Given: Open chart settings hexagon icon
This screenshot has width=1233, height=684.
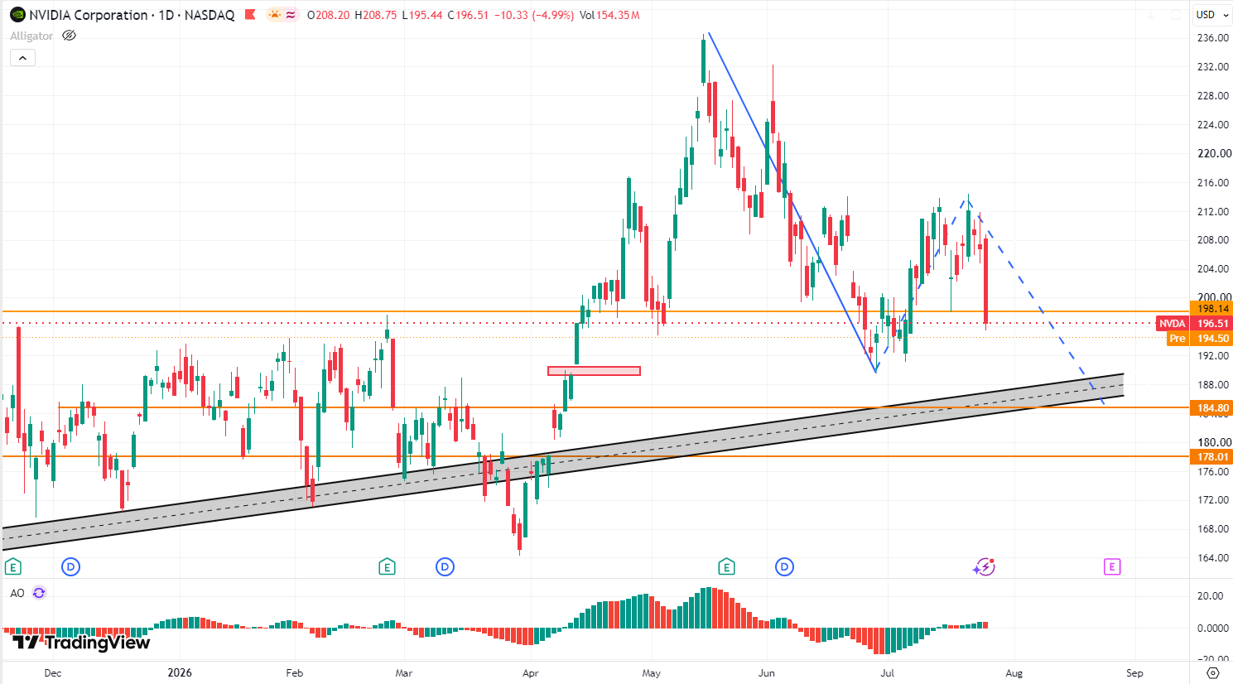Looking at the screenshot, I should (1213, 672).
